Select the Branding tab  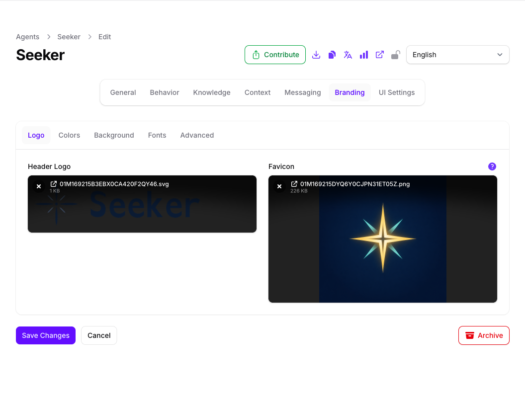pos(350,93)
